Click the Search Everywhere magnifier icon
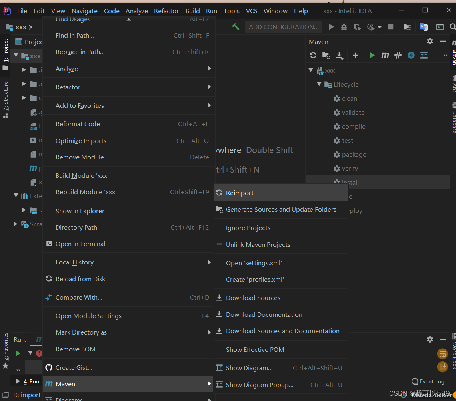The width and height of the screenshot is (456, 401). [x=452, y=27]
